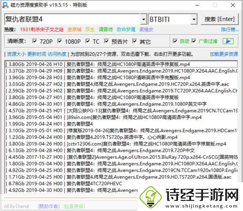The image size is (243, 211).
Task: Open the 排行榜 ranking link
Action: coord(230,29)
